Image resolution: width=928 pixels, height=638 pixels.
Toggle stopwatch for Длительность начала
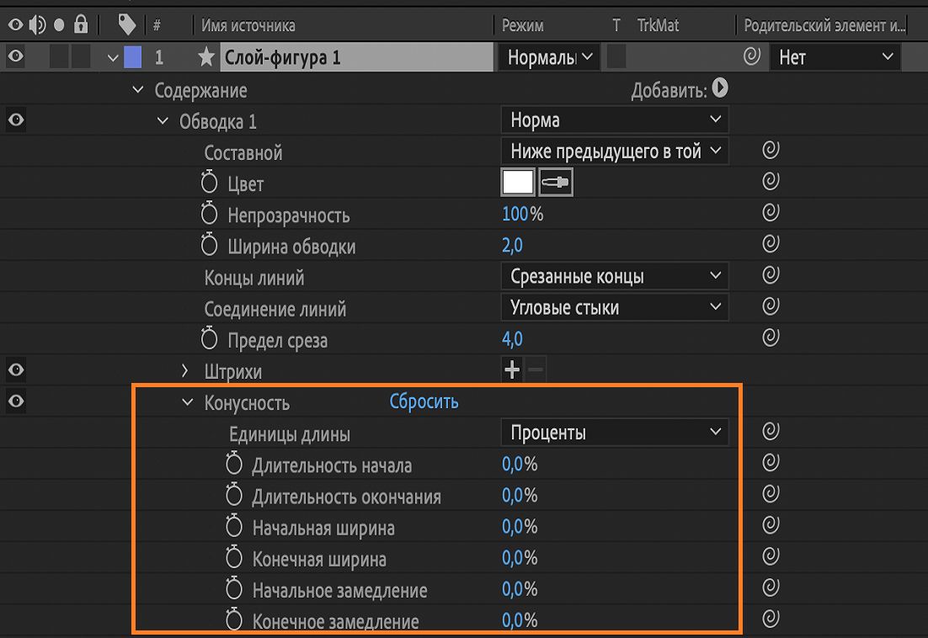234,465
